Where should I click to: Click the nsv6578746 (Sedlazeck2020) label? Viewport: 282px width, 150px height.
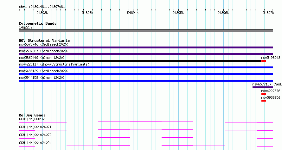tap(44, 44)
